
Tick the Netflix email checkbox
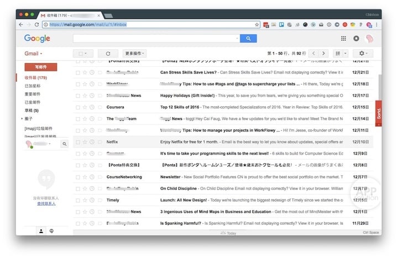coord(78,142)
